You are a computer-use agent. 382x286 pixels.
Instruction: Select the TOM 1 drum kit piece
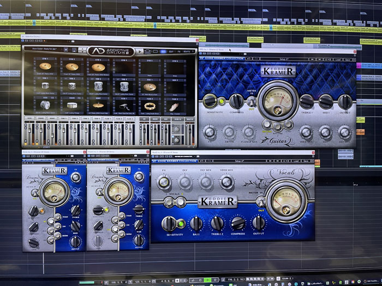pos(45,86)
